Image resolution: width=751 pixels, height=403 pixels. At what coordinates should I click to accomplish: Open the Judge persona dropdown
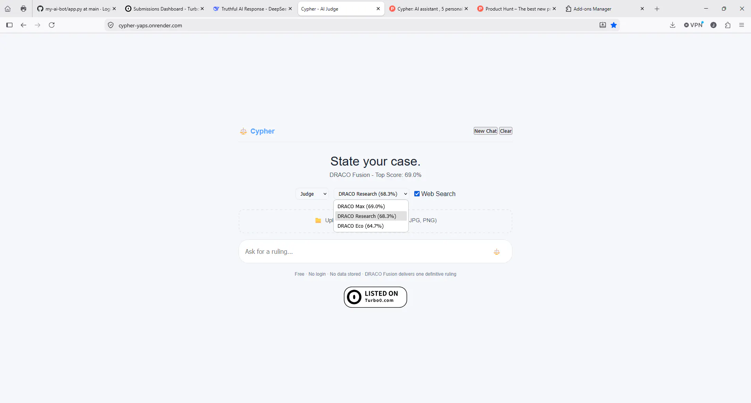(312, 194)
